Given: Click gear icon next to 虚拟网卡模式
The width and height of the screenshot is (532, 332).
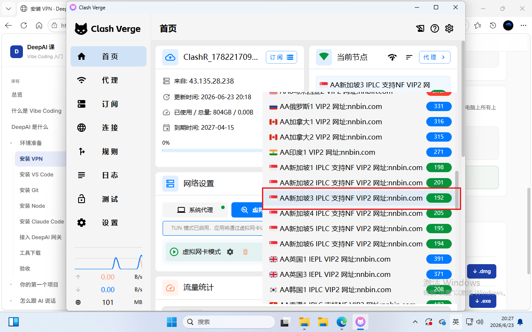Looking at the screenshot, I should tap(230, 252).
